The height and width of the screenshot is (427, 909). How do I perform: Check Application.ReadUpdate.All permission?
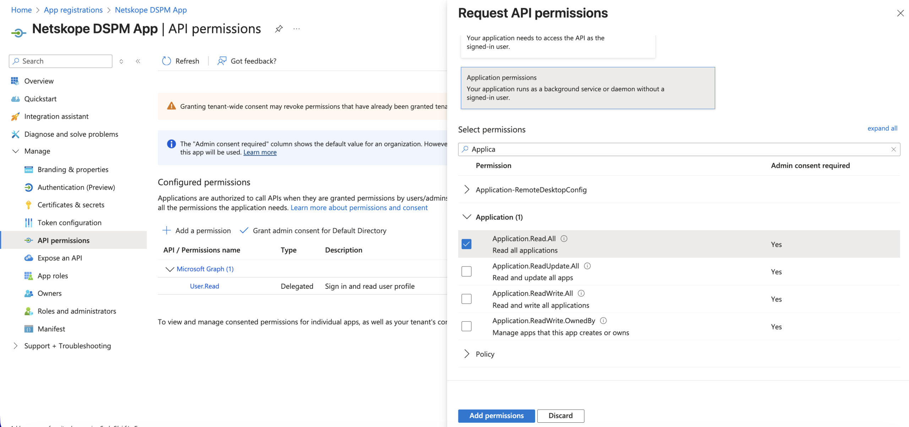coord(467,271)
